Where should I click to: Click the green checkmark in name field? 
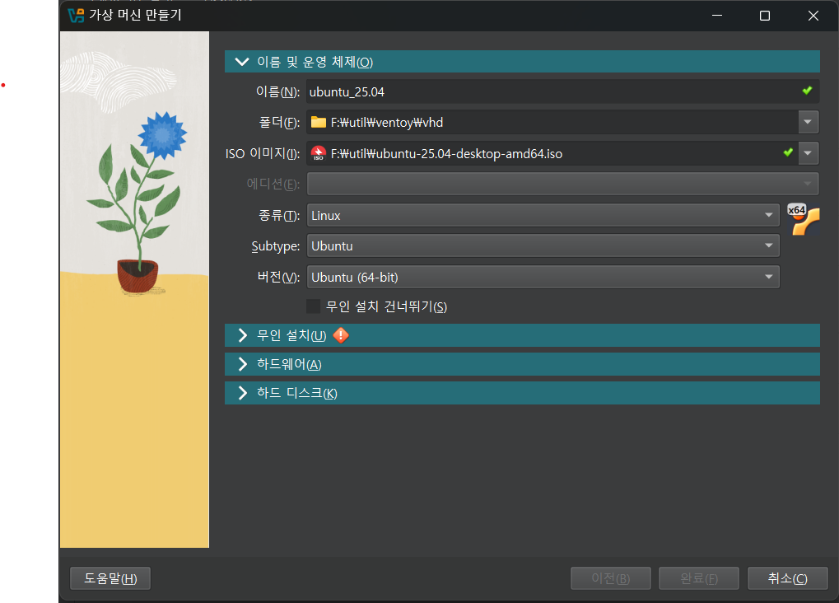tap(807, 91)
